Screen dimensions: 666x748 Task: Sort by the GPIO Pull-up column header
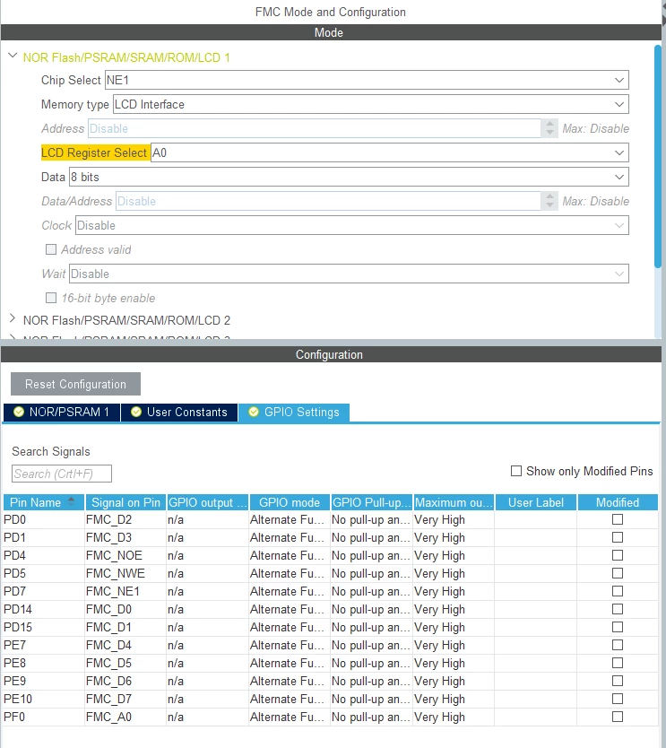pyautogui.click(x=371, y=502)
